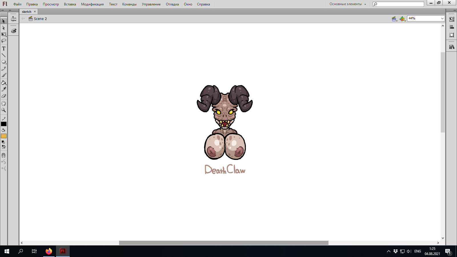
Task: Open the Просмотр menu
Action: (x=51, y=4)
